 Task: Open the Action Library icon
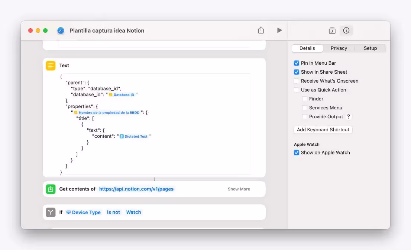332,31
